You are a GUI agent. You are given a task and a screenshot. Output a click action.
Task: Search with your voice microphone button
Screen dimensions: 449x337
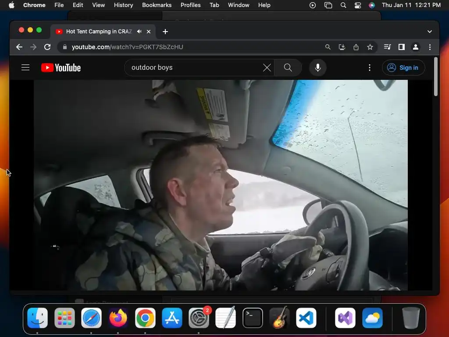point(317,68)
